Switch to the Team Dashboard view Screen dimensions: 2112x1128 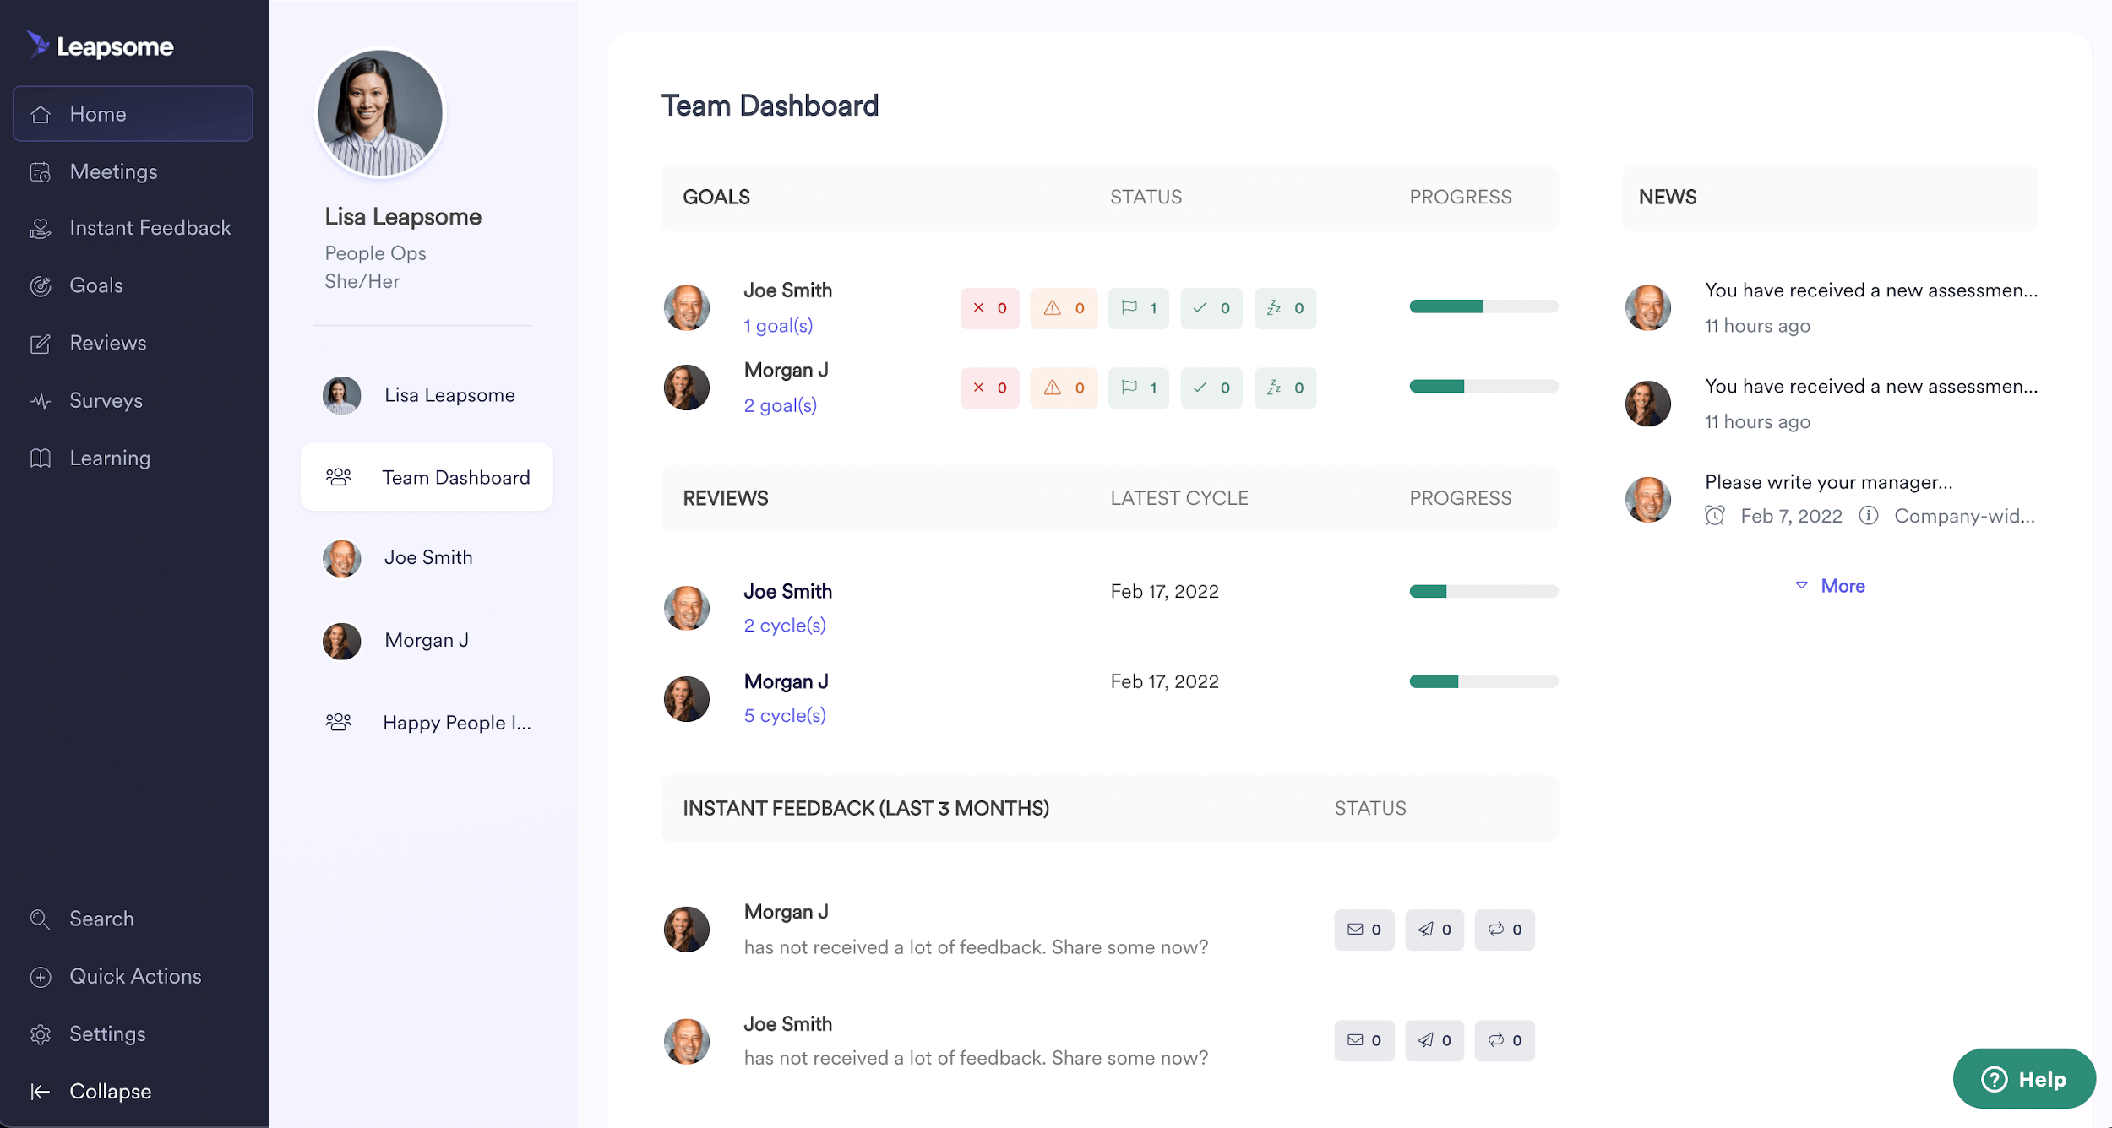pyautogui.click(x=455, y=477)
